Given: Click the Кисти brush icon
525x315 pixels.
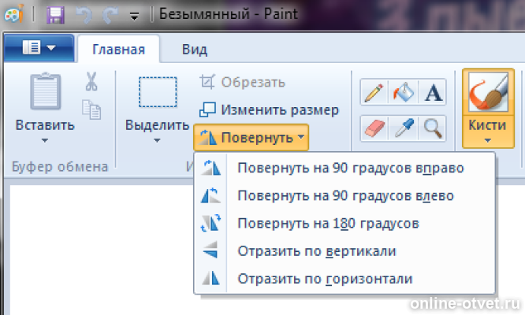Looking at the screenshot, I should 488,92.
